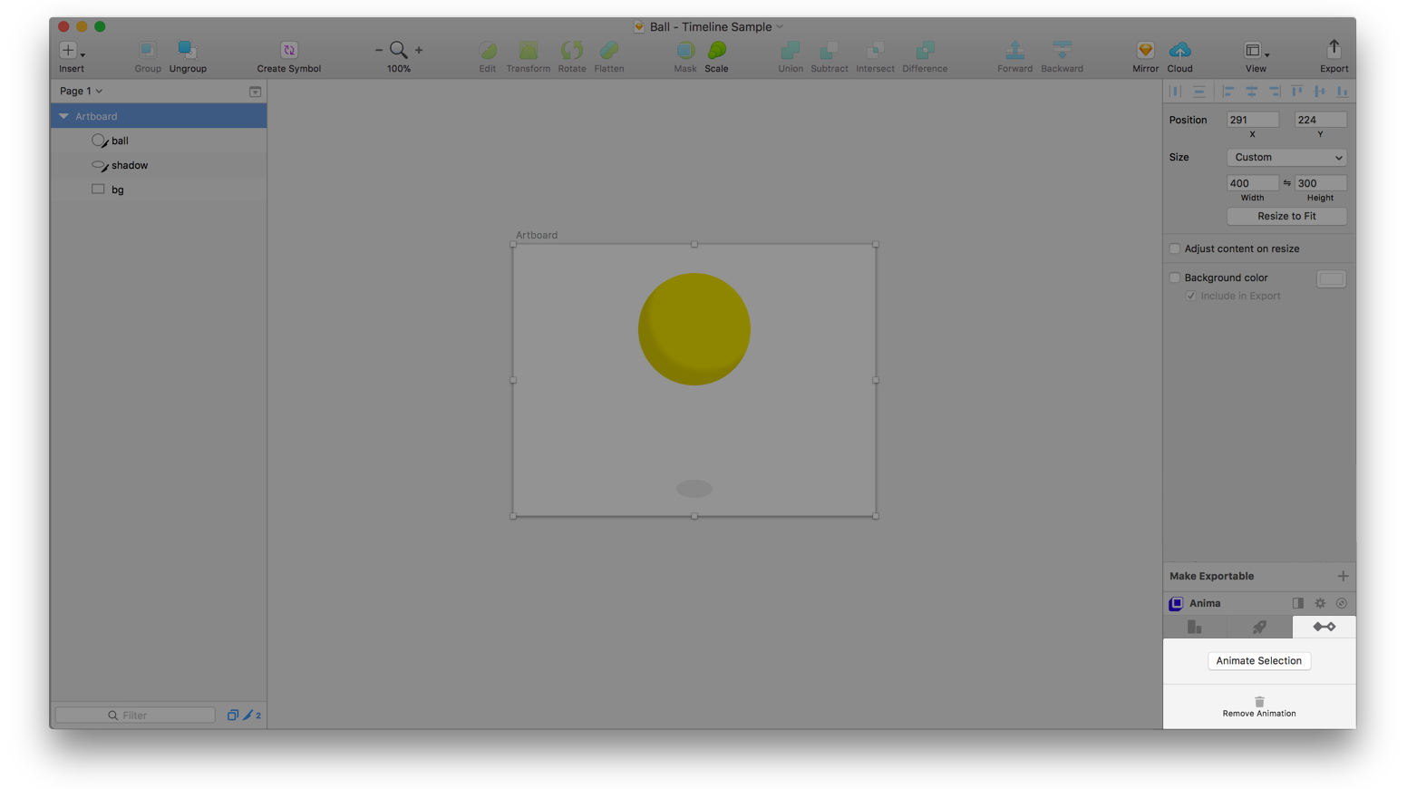Select the Mirror tool
Screen dimensions: 1407x789
1144,52
